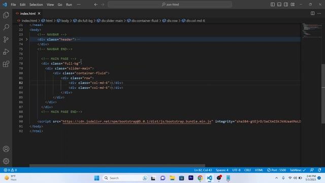Open the Explorer view in activity bar
The image size is (325, 183).
tap(6, 15)
